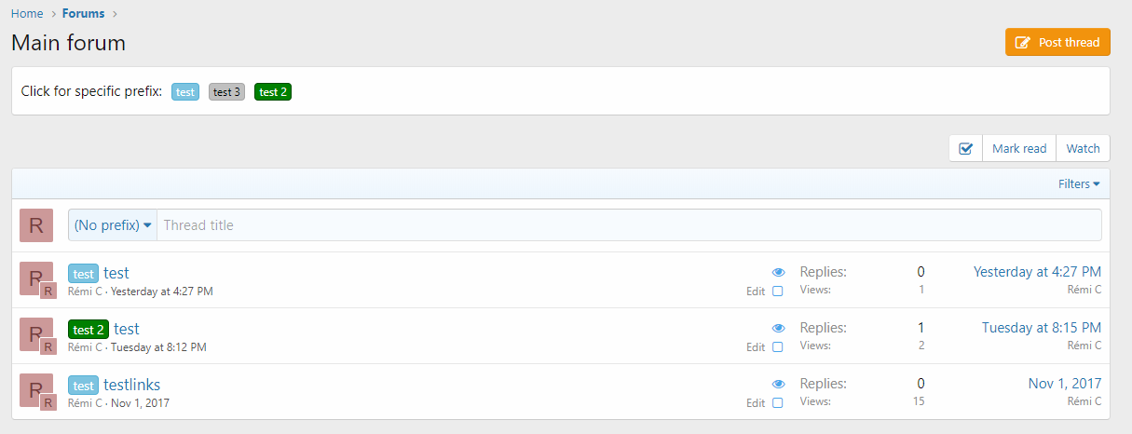This screenshot has height=434, width=1132.
Task: Click the select-all checkmark icon button
Action: (x=965, y=148)
